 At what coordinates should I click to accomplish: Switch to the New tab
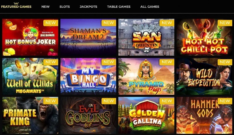coord(45,7)
